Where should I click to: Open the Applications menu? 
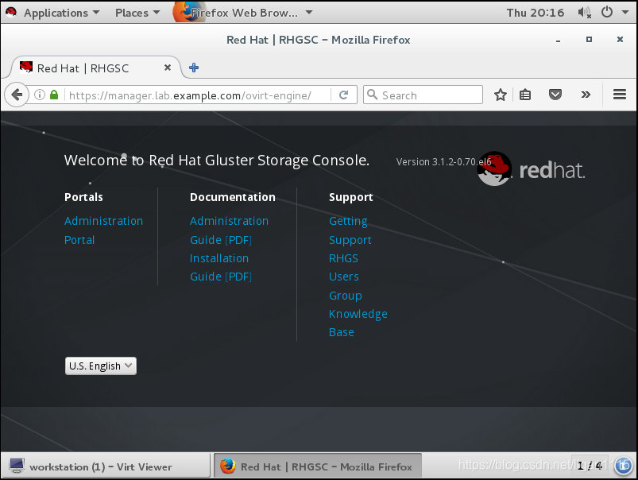pos(56,13)
